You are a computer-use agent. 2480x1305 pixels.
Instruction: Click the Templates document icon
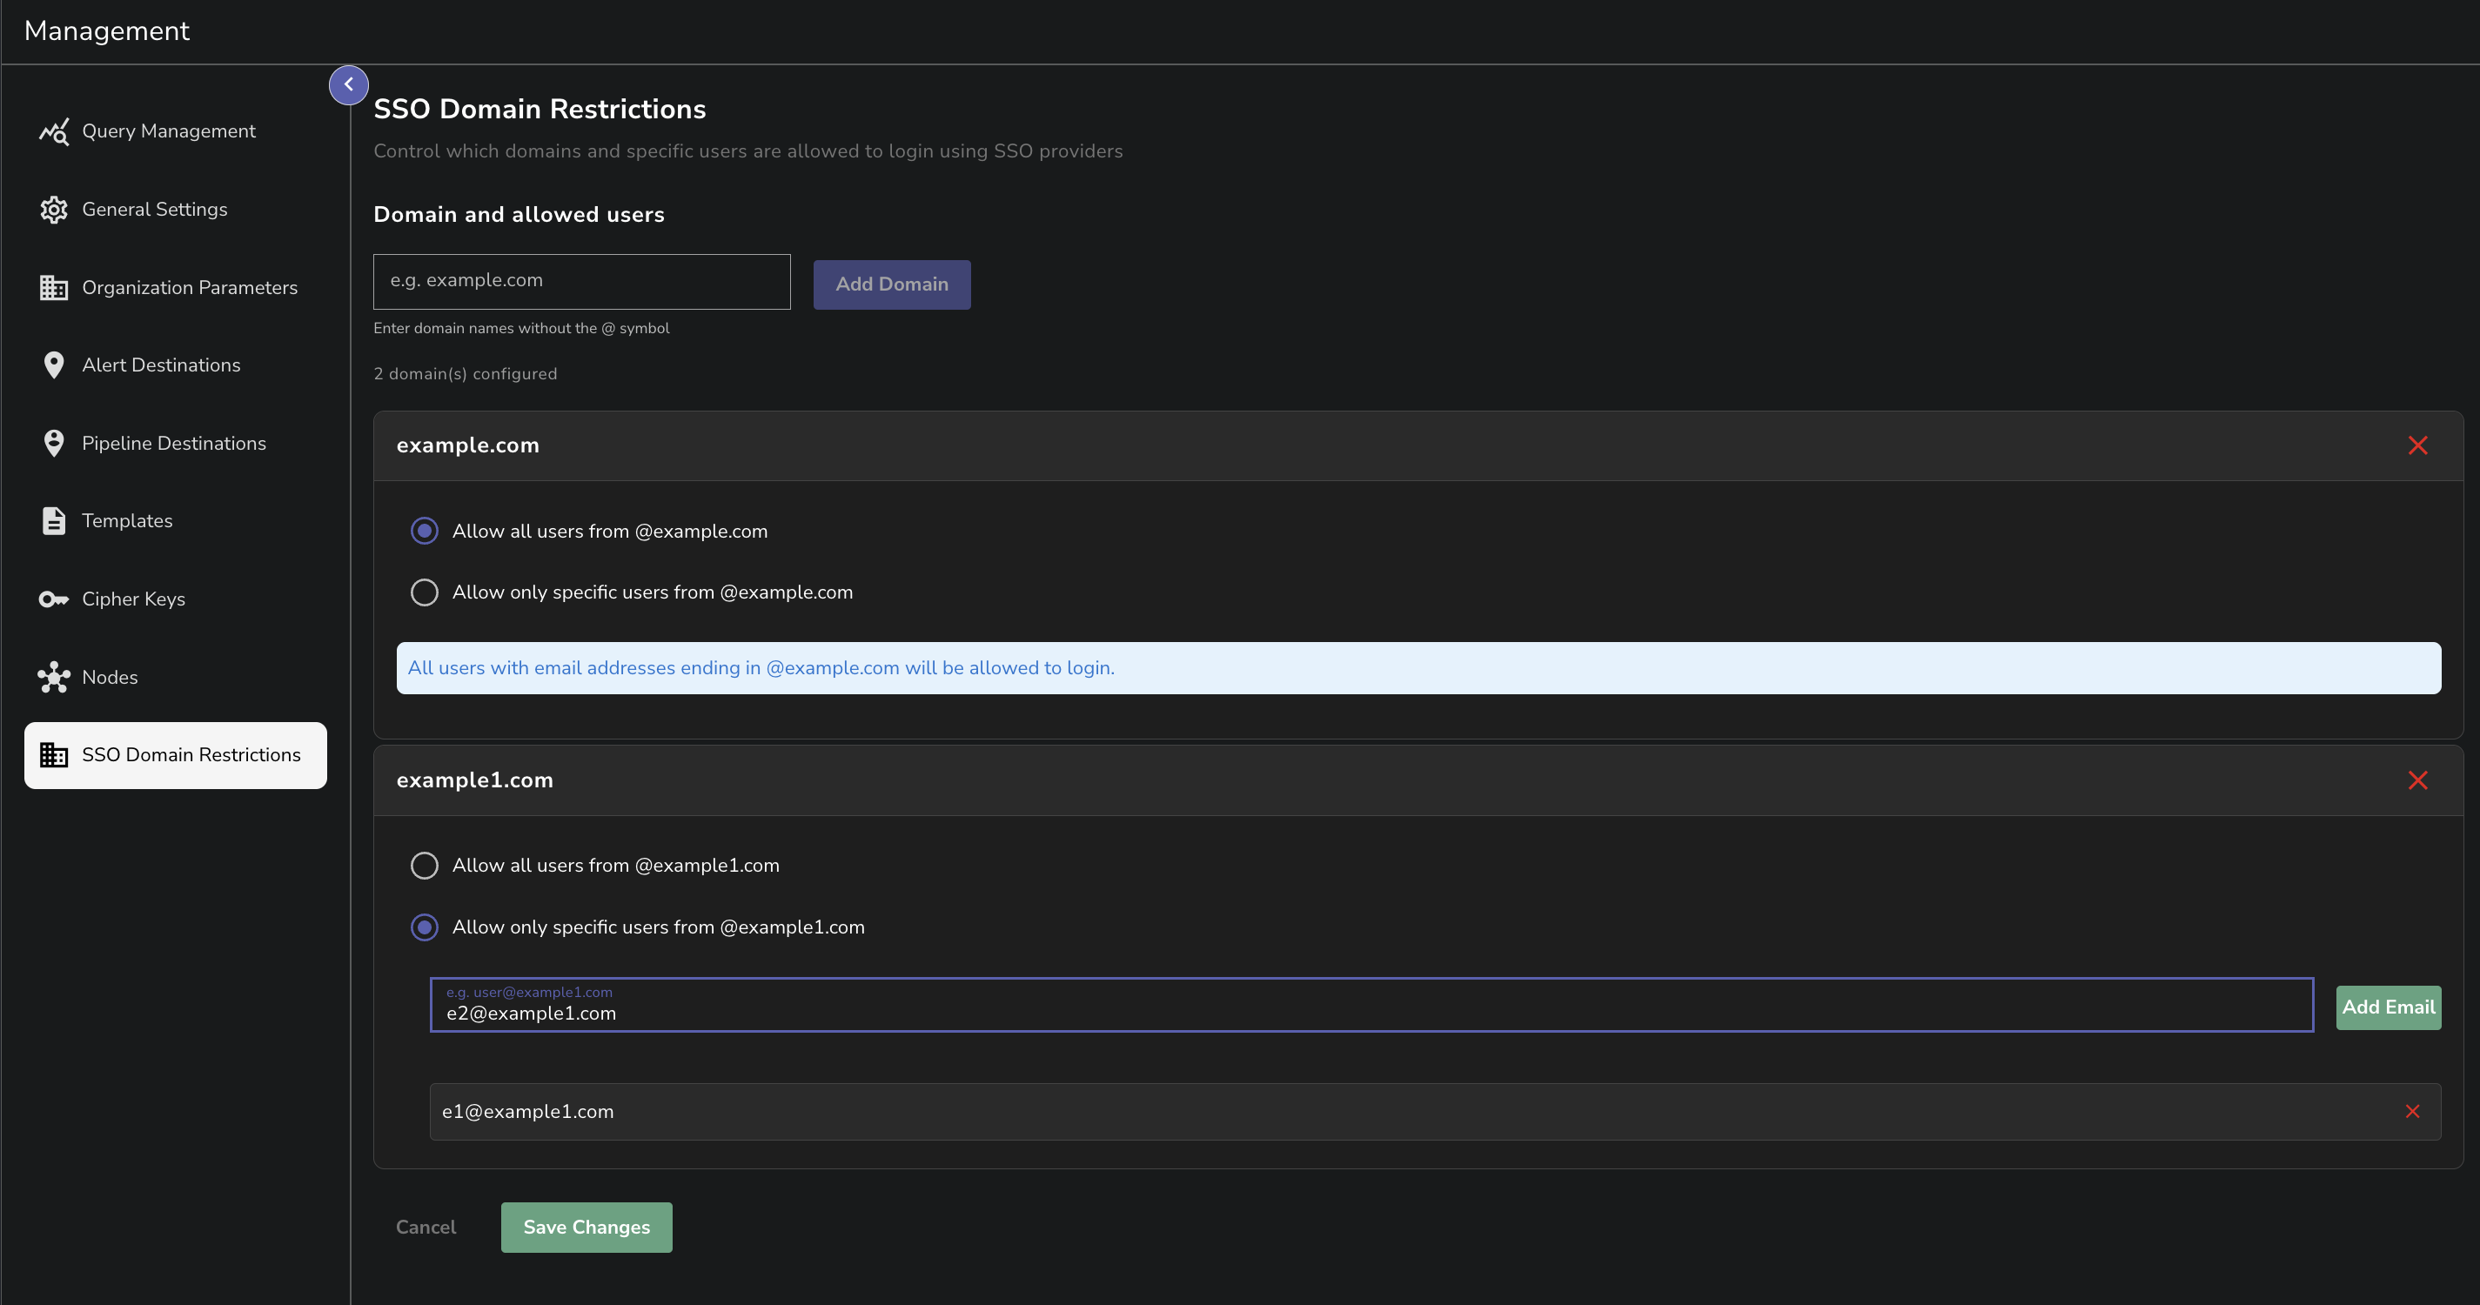click(x=54, y=520)
